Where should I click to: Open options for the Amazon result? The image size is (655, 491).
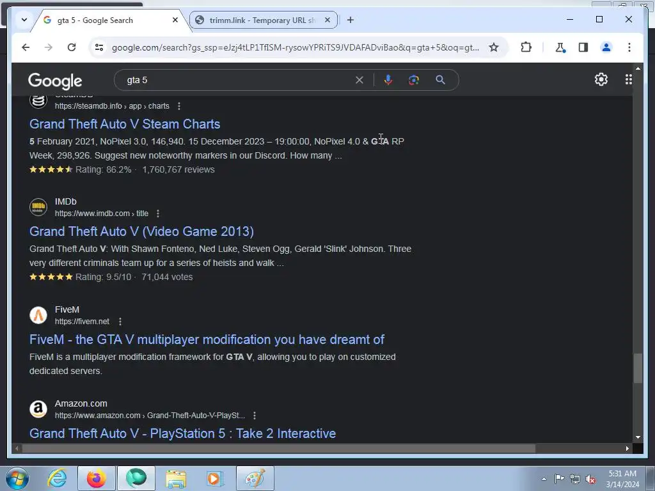coord(255,416)
